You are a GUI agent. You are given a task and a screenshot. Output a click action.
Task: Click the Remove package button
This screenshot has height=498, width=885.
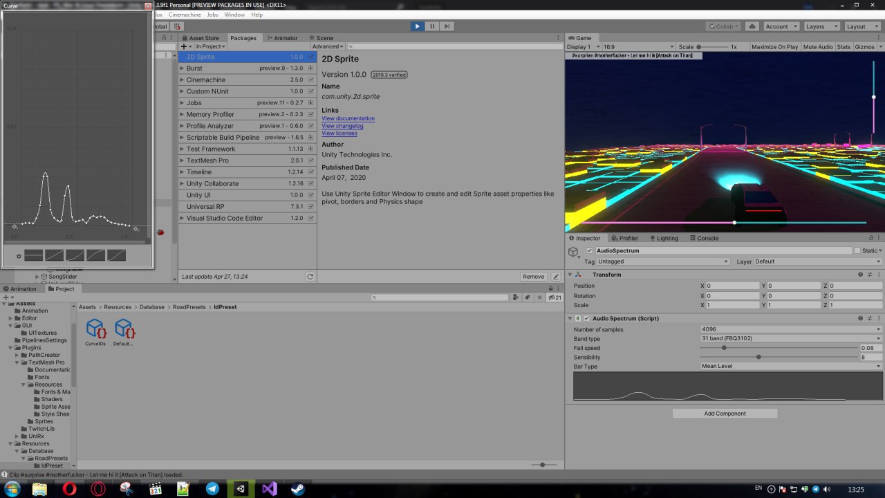(533, 277)
